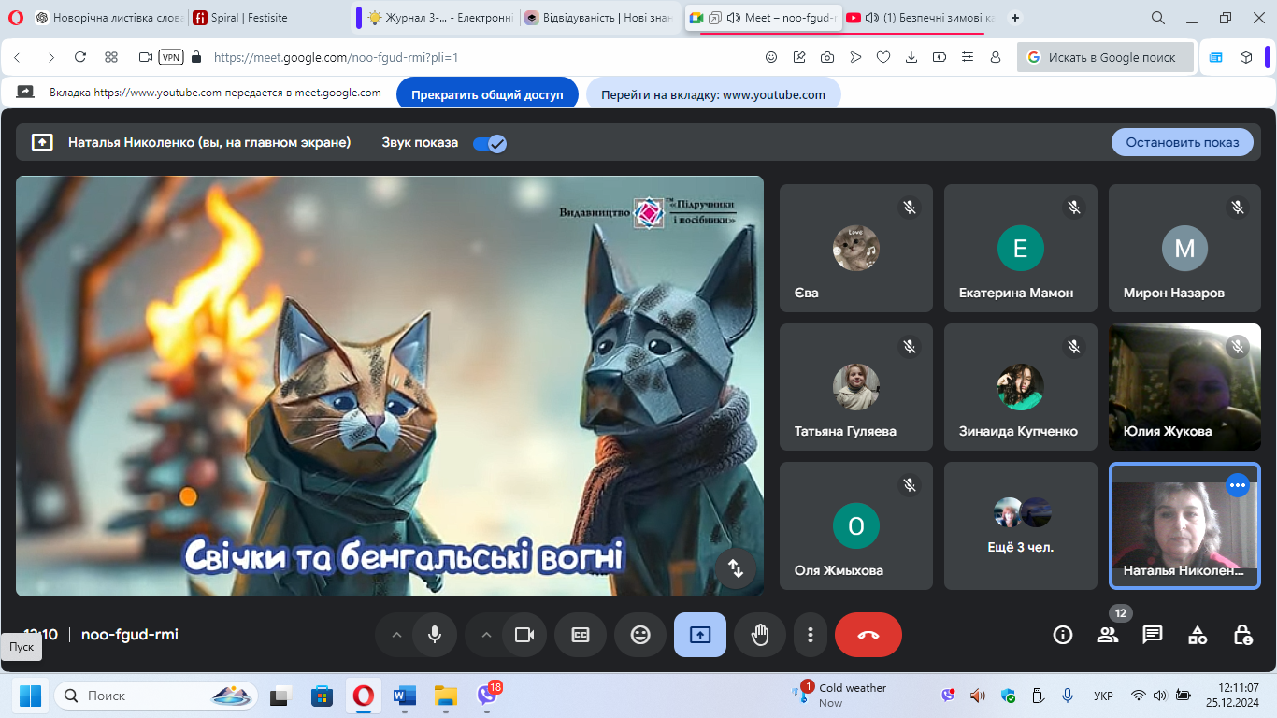Viewport: 1277px width, 718px height.
Task: Click Перейти на вкладку www.youtube.com
Action: tap(713, 94)
